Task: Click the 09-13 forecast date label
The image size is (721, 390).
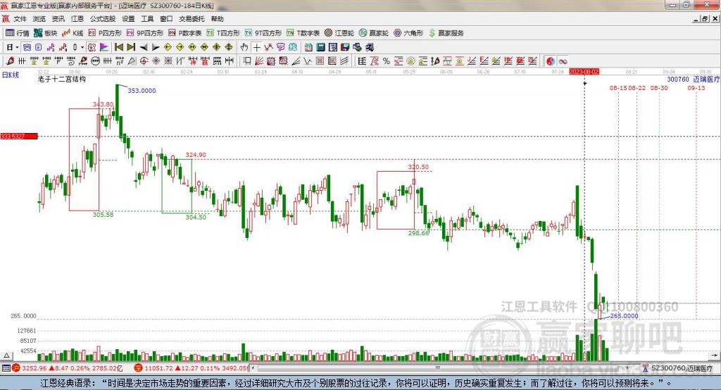Action: pos(696,88)
